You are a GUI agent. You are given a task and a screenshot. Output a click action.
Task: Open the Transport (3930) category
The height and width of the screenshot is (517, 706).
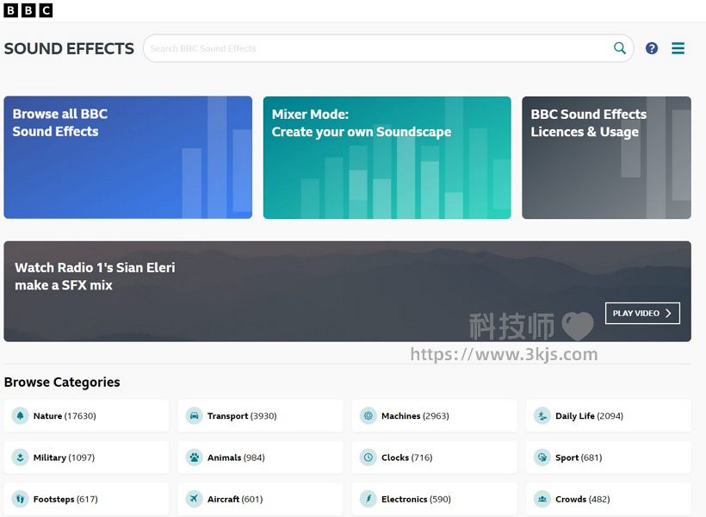[260, 415]
